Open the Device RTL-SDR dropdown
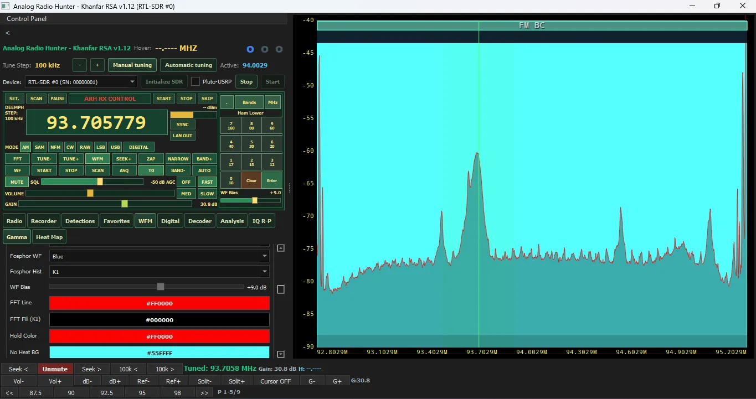Viewport: 756px width, 399px height. [x=81, y=82]
